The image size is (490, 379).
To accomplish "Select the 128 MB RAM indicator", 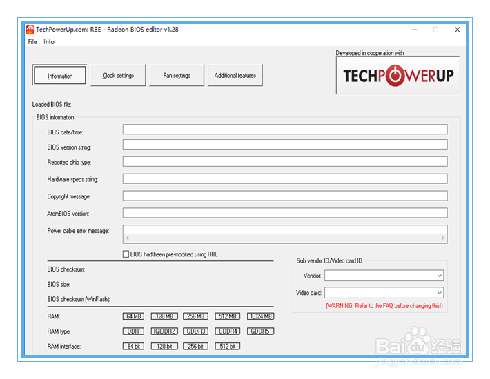I will point(164,316).
